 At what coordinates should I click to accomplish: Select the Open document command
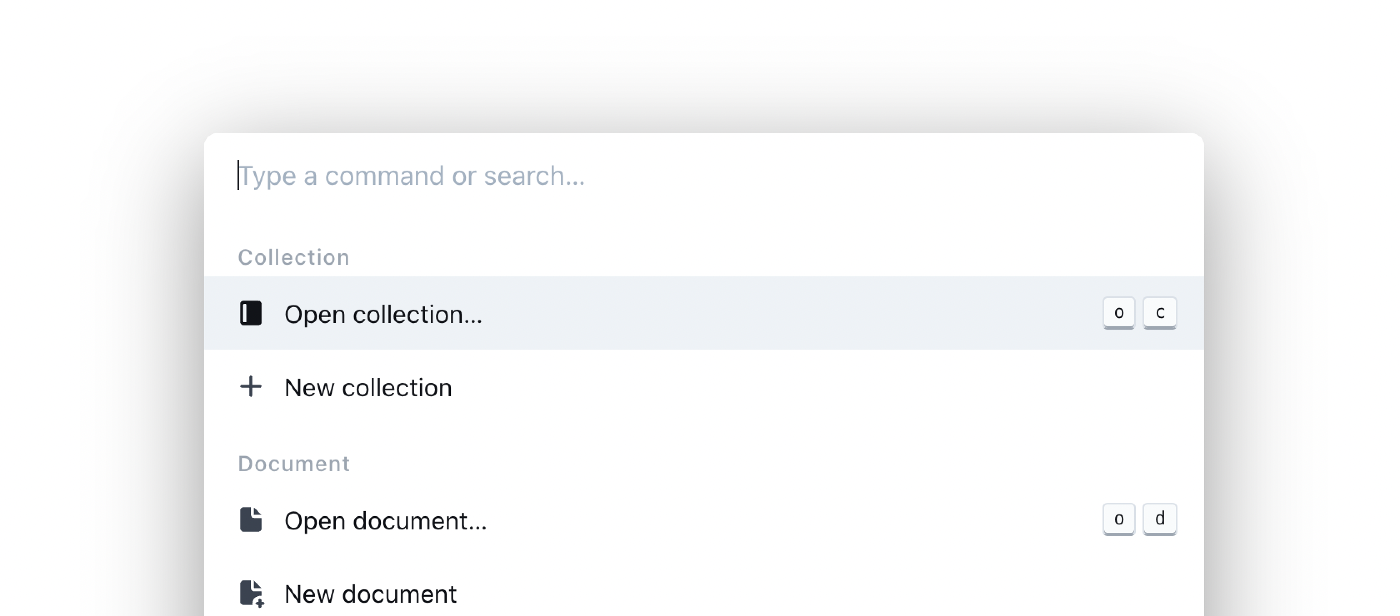point(386,520)
